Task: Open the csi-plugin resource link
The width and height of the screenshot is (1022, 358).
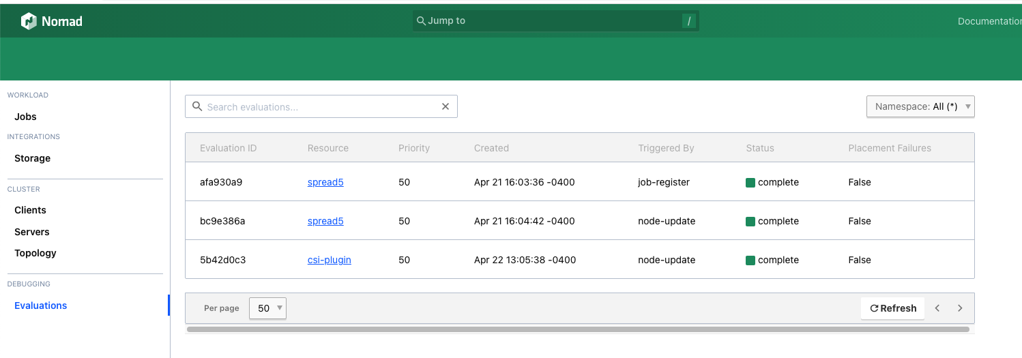Action: click(330, 260)
